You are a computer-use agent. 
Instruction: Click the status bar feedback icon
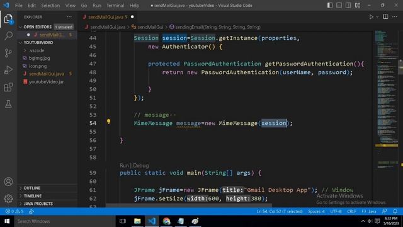(x=385, y=211)
